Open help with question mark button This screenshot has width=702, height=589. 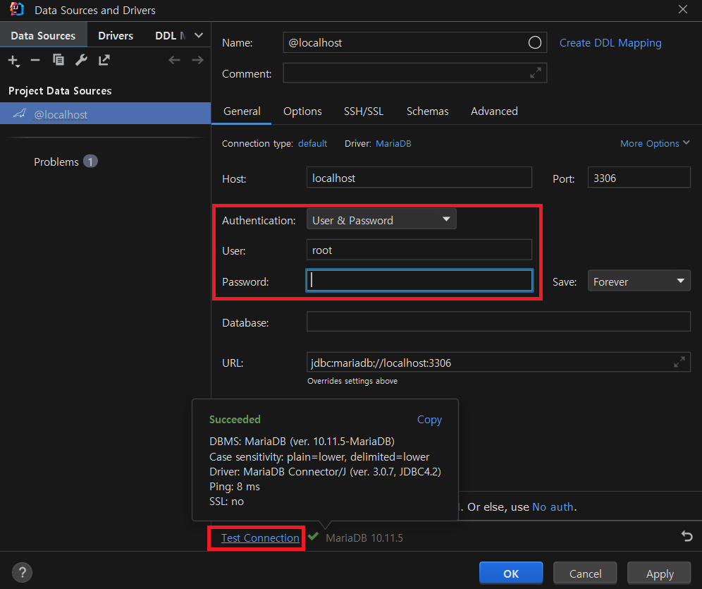[22, 572]
